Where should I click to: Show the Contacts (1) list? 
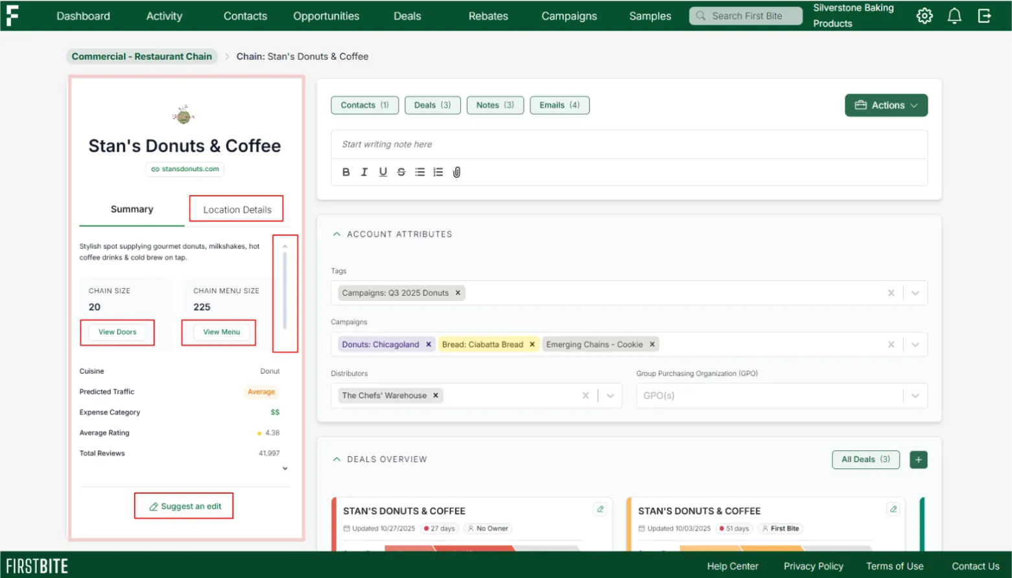pos(364,105)
